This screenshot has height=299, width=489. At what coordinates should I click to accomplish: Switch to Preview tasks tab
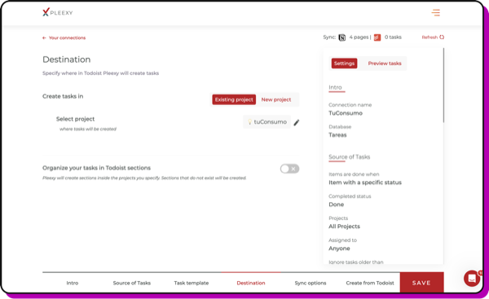click(385, 64)
